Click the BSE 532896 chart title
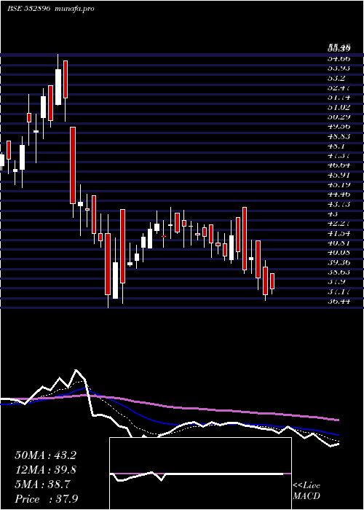Viewport: 364px width, 510px height. [x=28, y=9]
